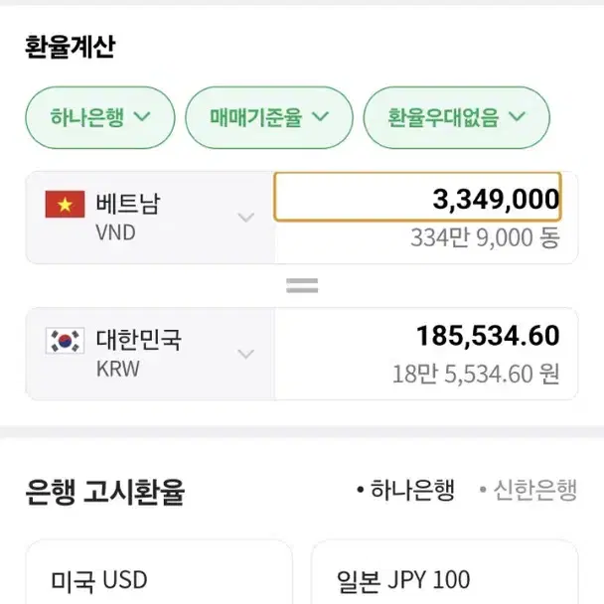The width and height of the screenshot is (604, 604).
Task: Click the VND amount input 3,349,000
Action: pos(417,197)
